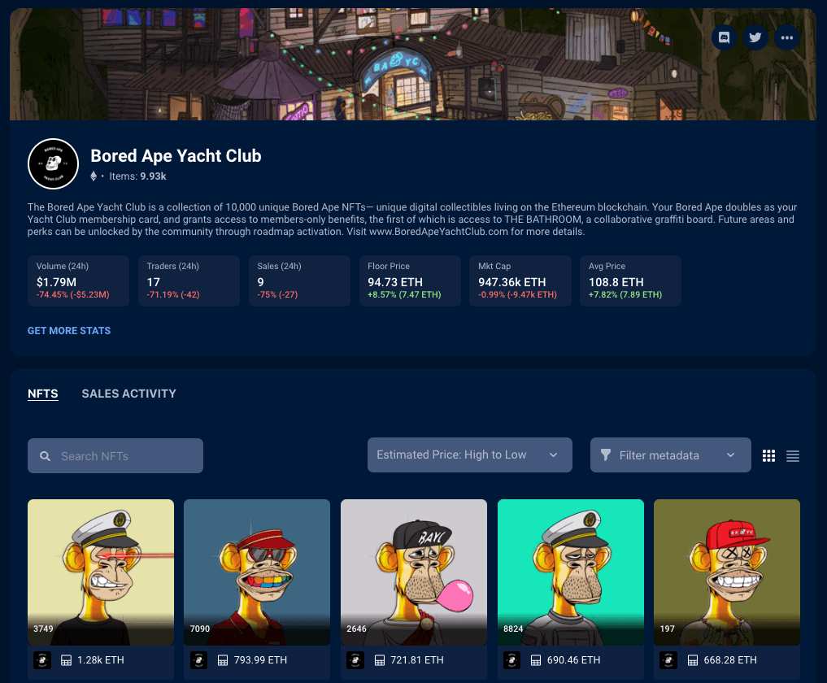This screenshot has width=827, height=683.
Task: Click the GET MORE STATS link
Action: [69, 331]
